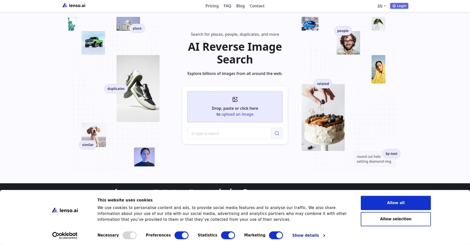Click the 'Drop, paste or click here' text

click(x=235, y=108)
